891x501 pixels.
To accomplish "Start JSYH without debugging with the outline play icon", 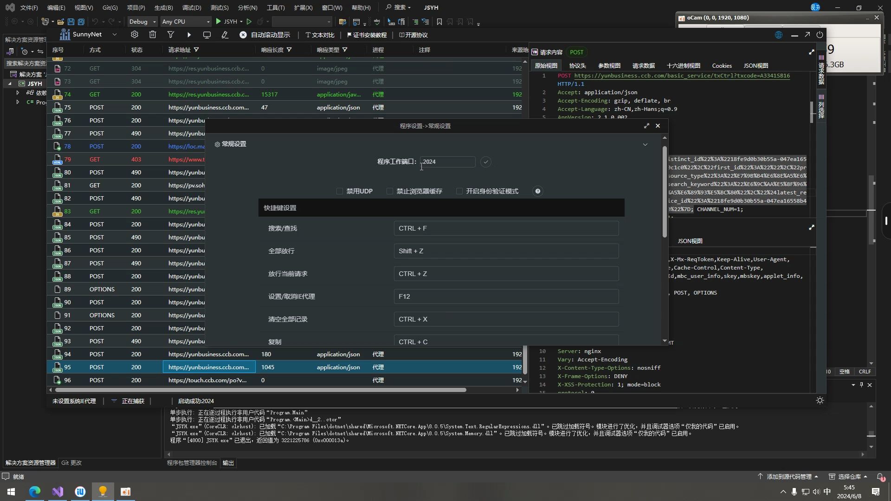I will tap(249, 22).
